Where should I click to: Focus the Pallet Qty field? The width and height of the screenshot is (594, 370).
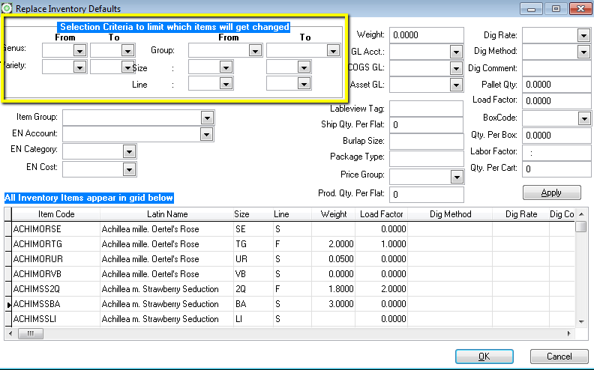[x=556, y=85]
